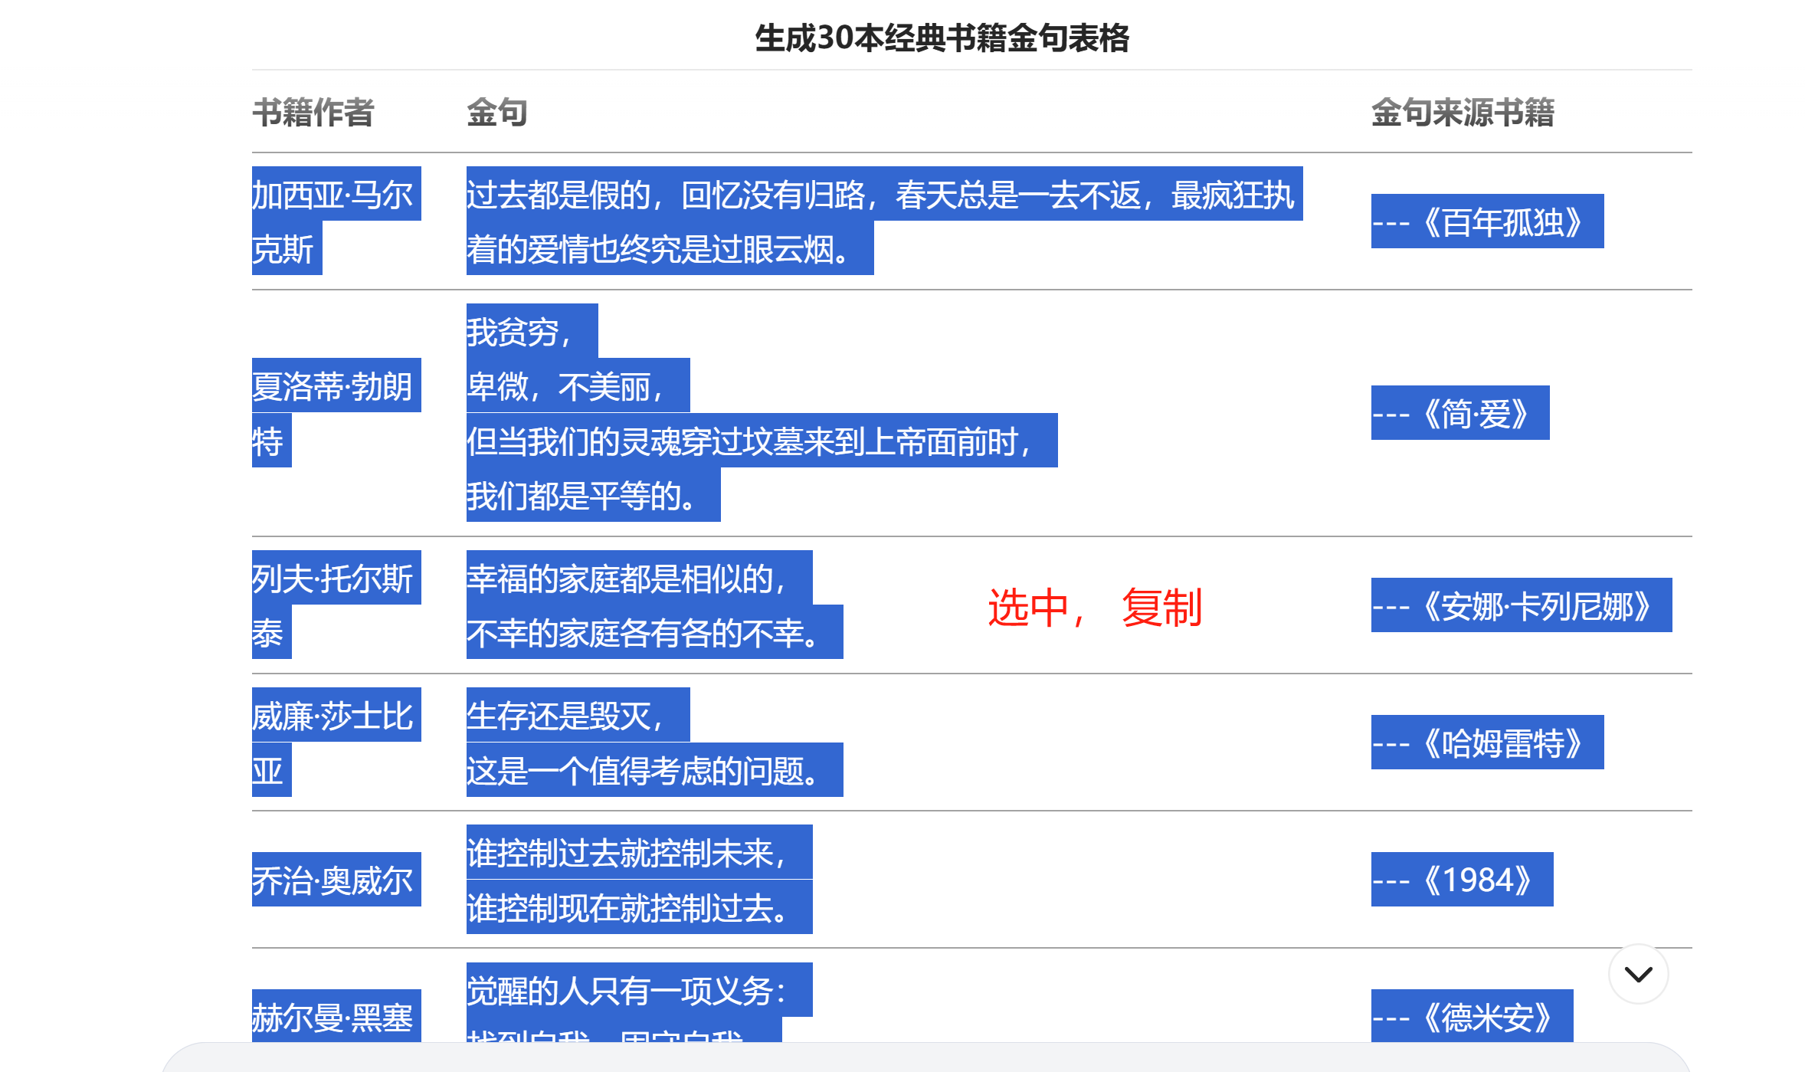Viewport: 1805px width, 1072px height.
Task: Click quote line 不幸的家庭各有各的不幸。
Action: tap(654, 632)
